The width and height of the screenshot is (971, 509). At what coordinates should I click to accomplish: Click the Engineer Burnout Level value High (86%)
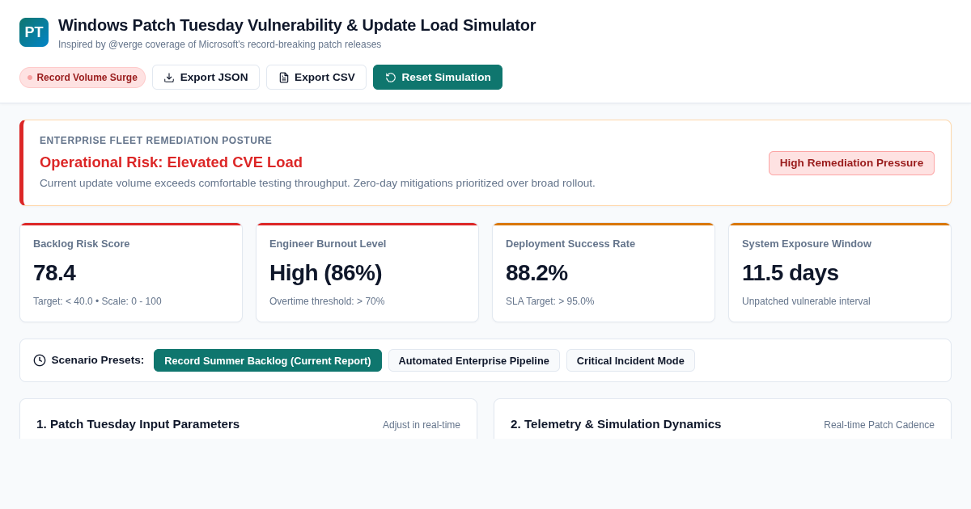[x=325, y=273]
